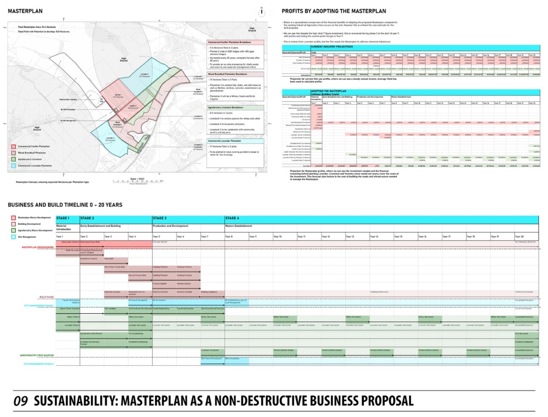The height and width of the screenshot is (417, 548).
Task: Click the Scale 1:5000 scale bar
Action: [x=137, y=181]
